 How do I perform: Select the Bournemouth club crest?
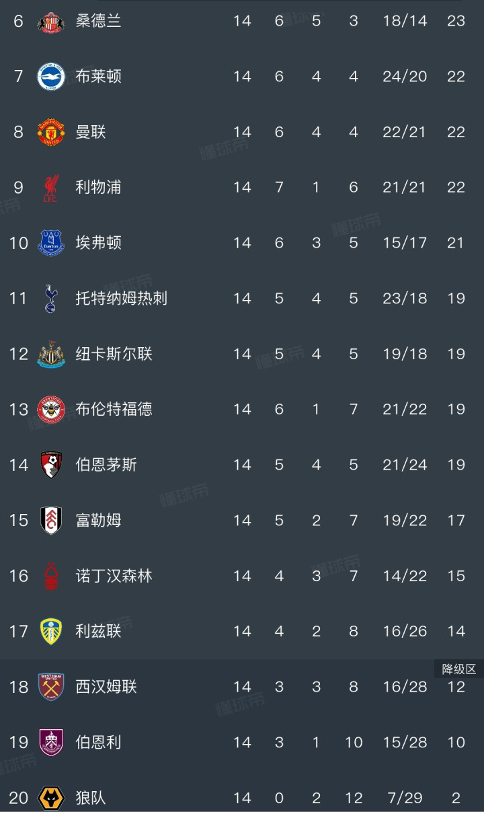tap(51, 465)
